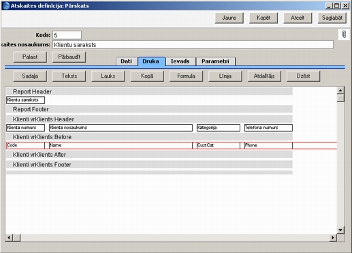Insert a Lauks field element
The height and width of the screenshot is (253, 352).
[x=108, y=76]
